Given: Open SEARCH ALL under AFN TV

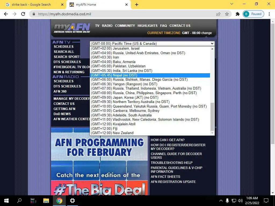Looking at the screenshot, I should [64, 52].
